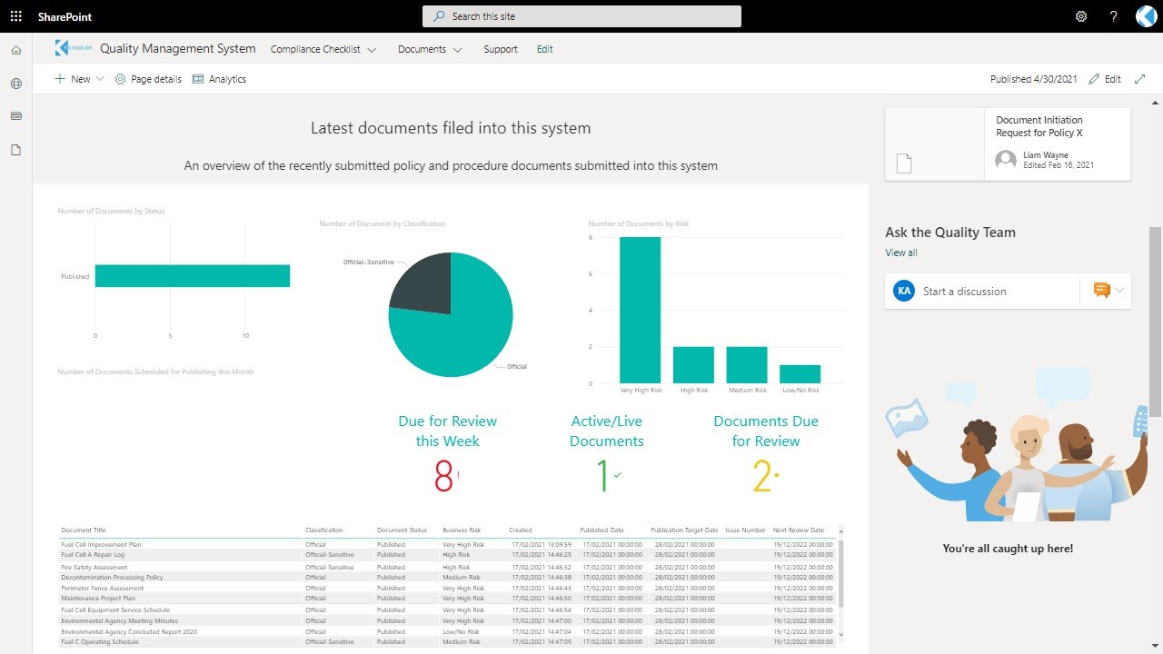Open the help question mark icon

tap(1114, 16)
